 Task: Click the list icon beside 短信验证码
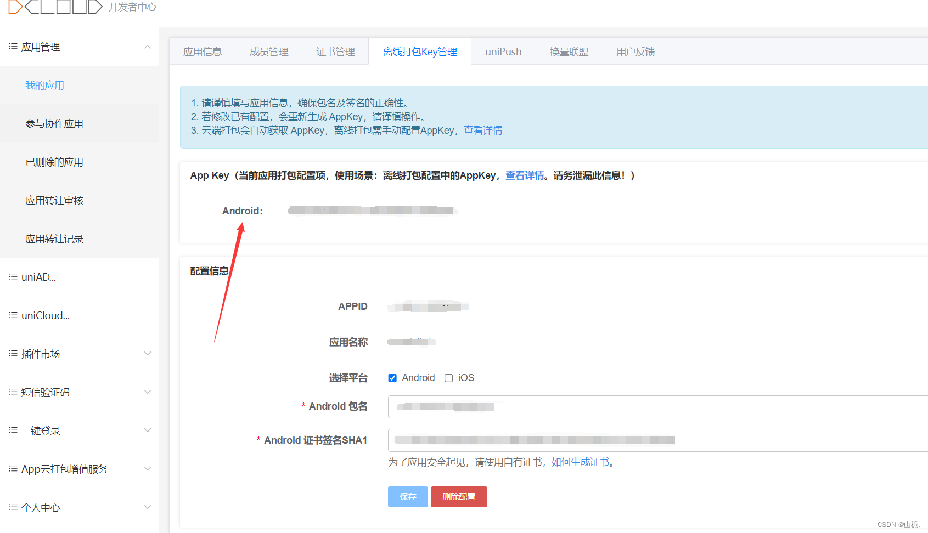(13, 392)
